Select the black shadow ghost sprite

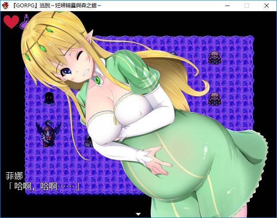click(49, 98)
